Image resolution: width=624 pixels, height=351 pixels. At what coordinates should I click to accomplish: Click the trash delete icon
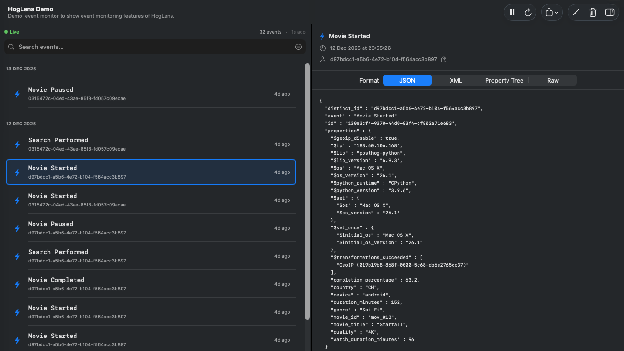(x=593, y=13)
